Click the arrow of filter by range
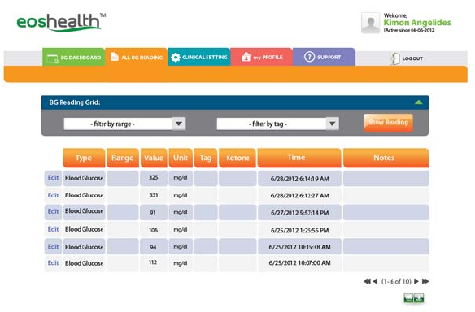 click(179, 123)
